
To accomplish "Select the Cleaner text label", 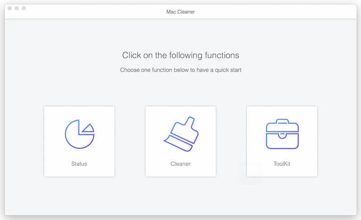I will click(180, 164).
